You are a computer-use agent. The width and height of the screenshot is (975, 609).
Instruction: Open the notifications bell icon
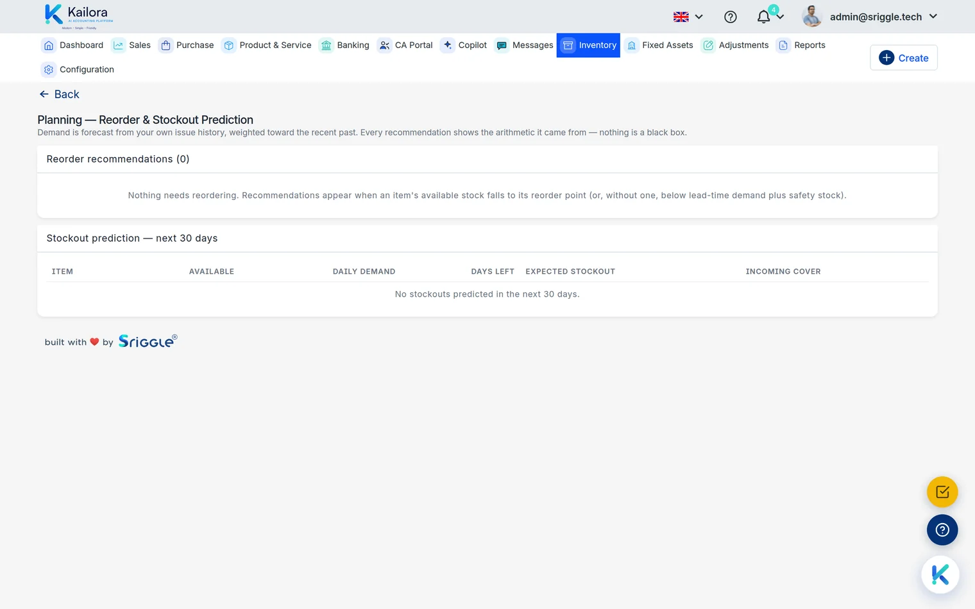[x=763, y=17]
